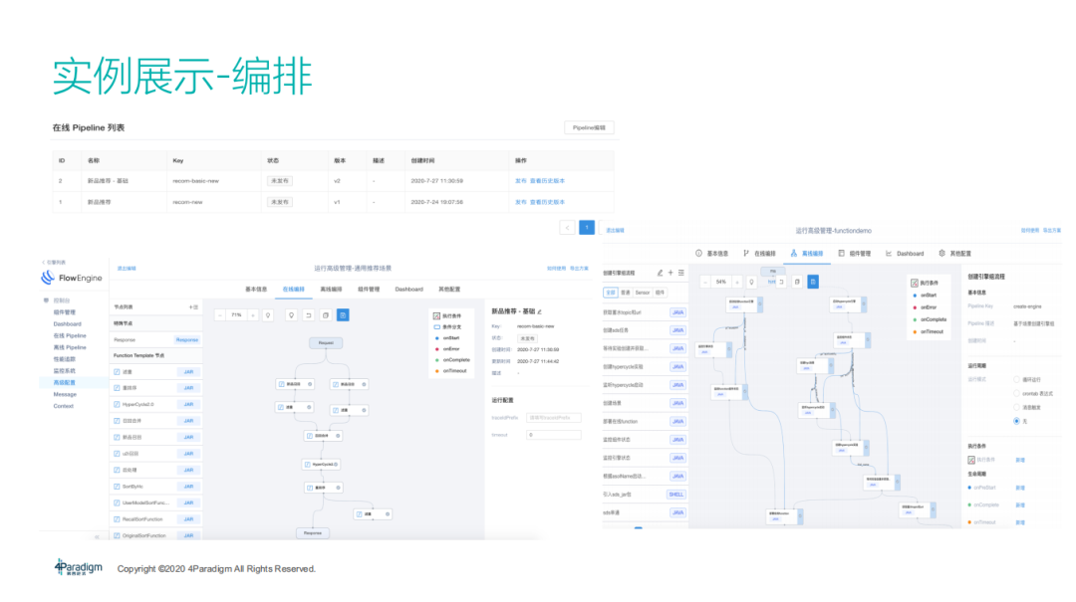The width and height of the screenshot is (1076, 602).
Task: Click plus icon beside 创建引擎组流程 list header
Action: [x=671, y=273]
